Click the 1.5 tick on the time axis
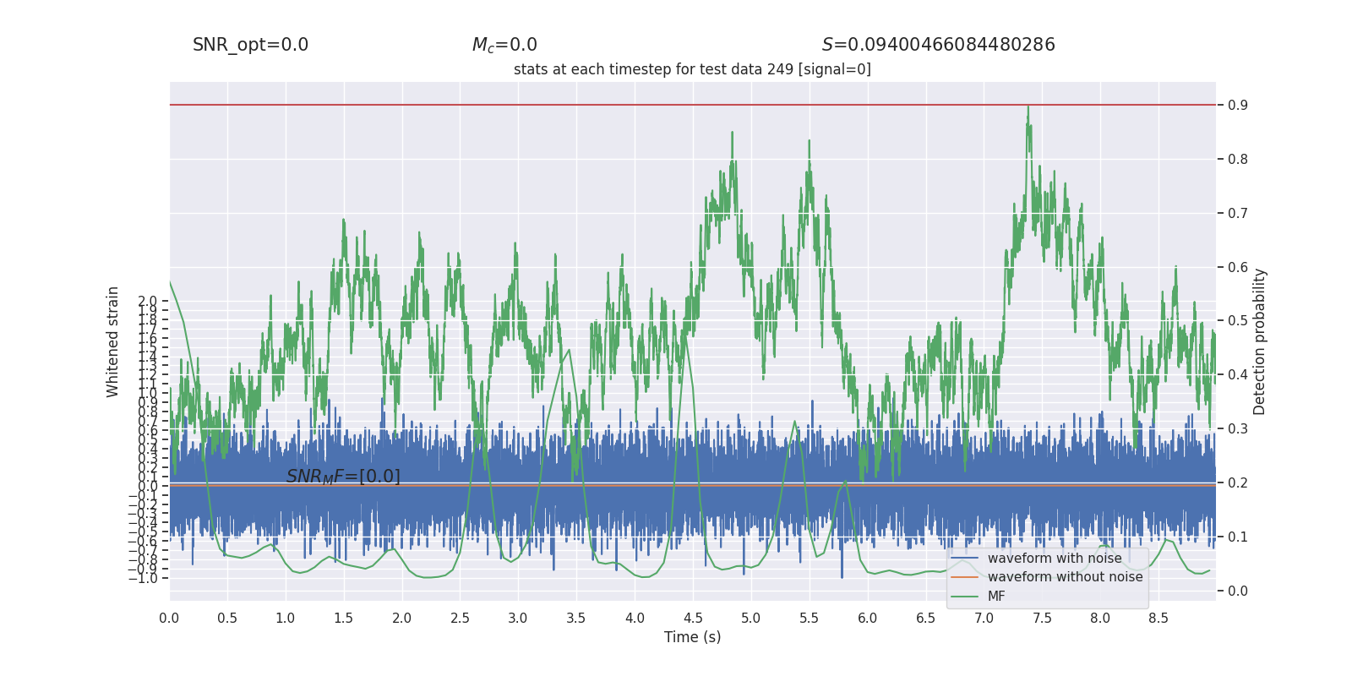1352x676 pixels. click(343, 619)
